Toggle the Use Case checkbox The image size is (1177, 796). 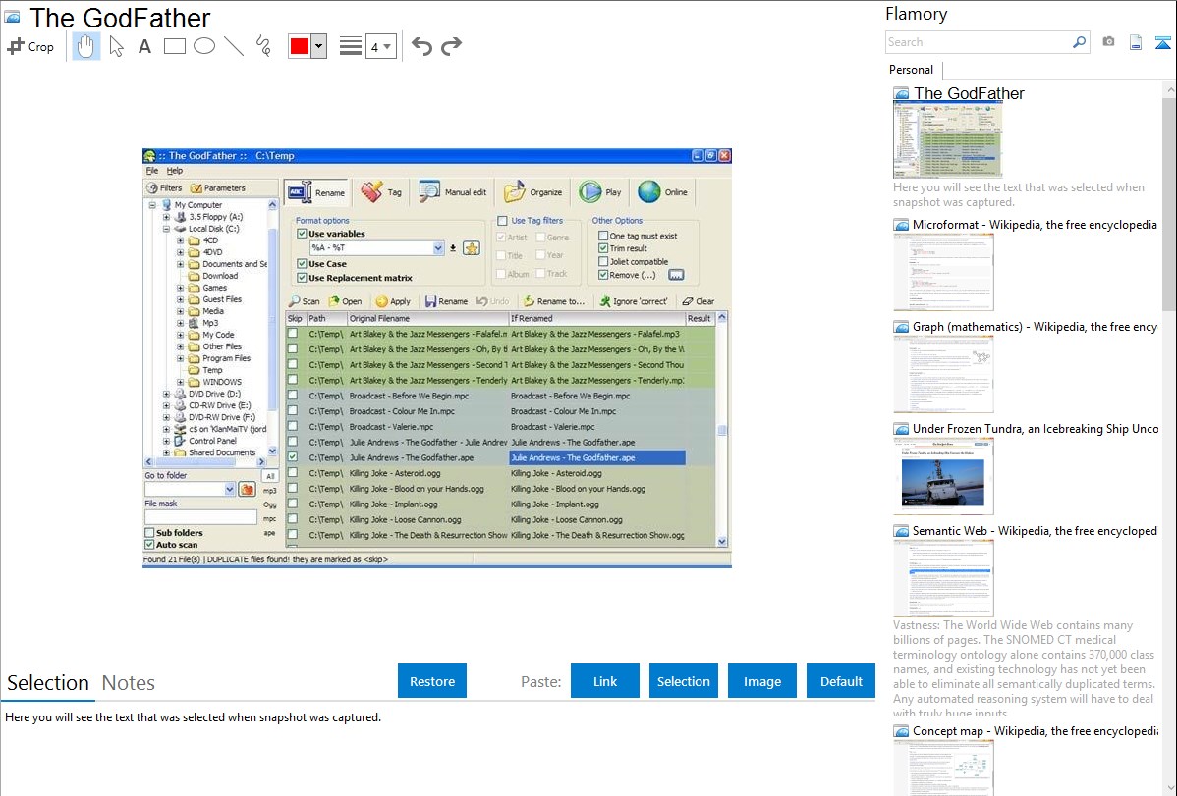click(x=302, y=263)
